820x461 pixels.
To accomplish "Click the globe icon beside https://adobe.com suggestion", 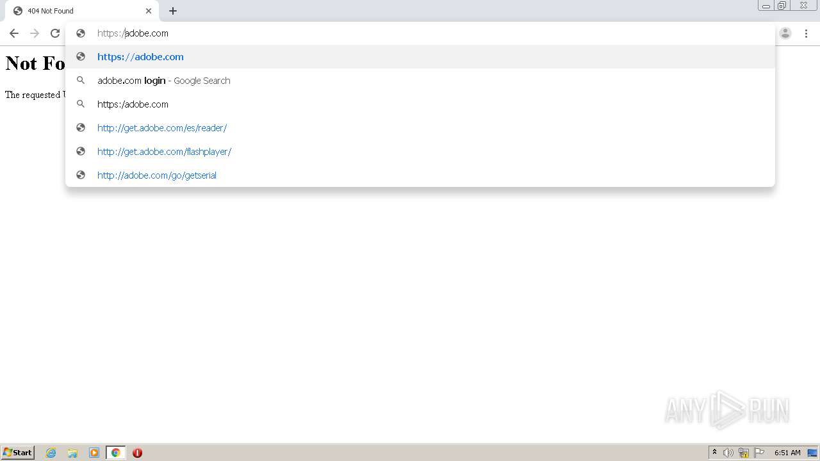I will click(81, 57).
